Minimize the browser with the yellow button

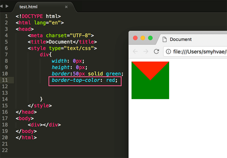click(143, 38)
